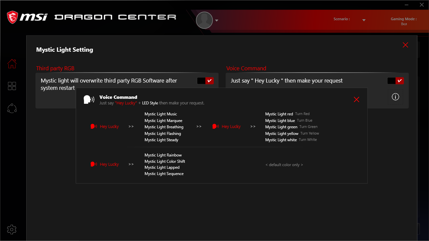This screenshot has width=429, height=241.
Task: Click the 'Turn Green' hint text
Action: coord(308,127)
